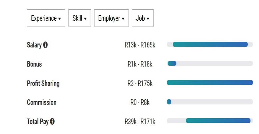Open the Skill dropdown filter
Viewport: 259px width, 134px height.
(x=80, y=18)
